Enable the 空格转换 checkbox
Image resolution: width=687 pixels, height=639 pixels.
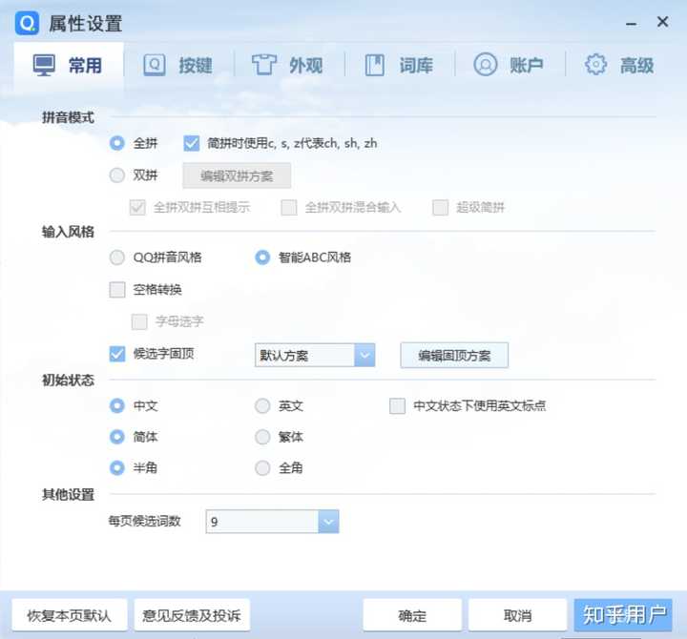click(x=117, y=290)
